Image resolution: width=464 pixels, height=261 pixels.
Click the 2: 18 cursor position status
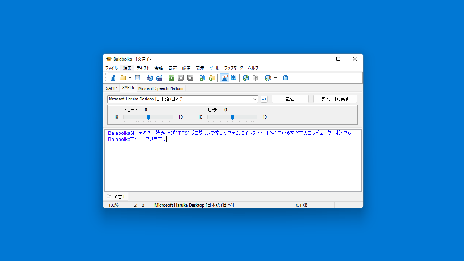[139, 205]
